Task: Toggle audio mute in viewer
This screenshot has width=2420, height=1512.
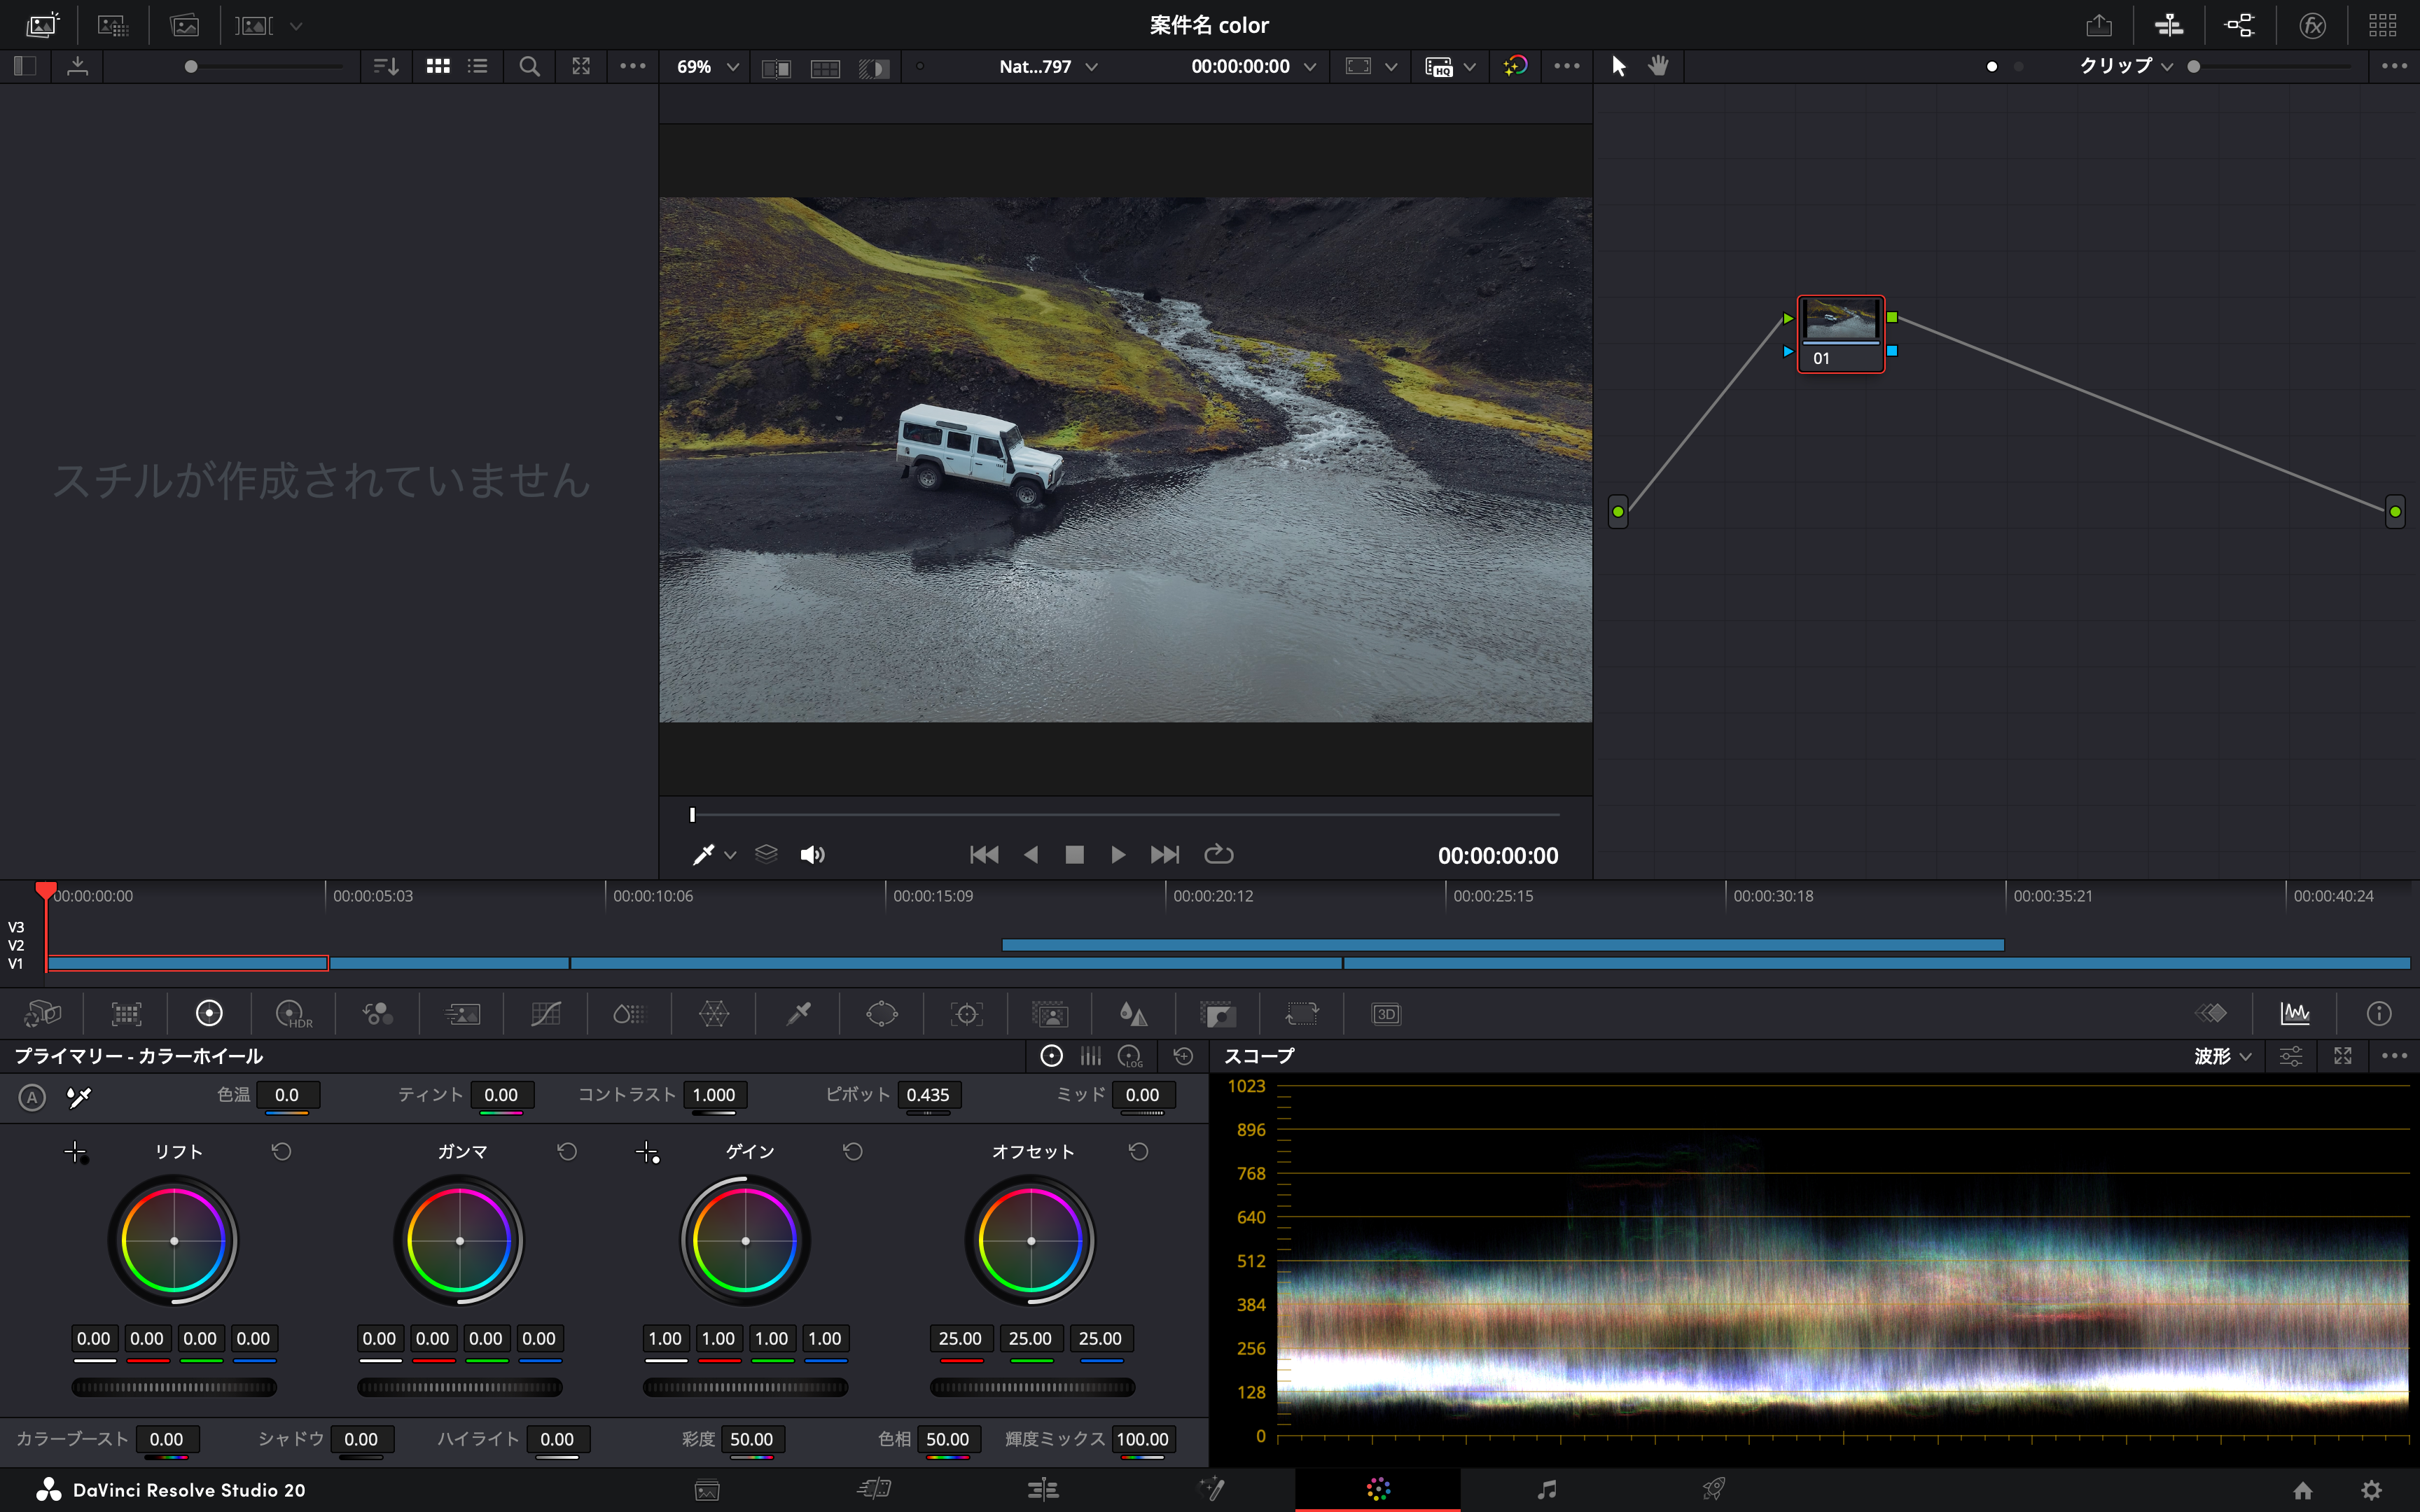Action: [x=812, y=855]
